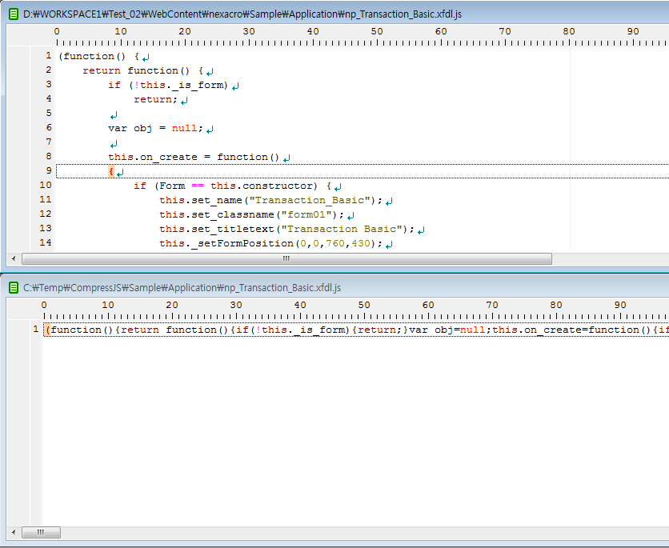
Task: Click the code line "(function() {" in the WORKSPACE1 pane
Action: [99, 56]
